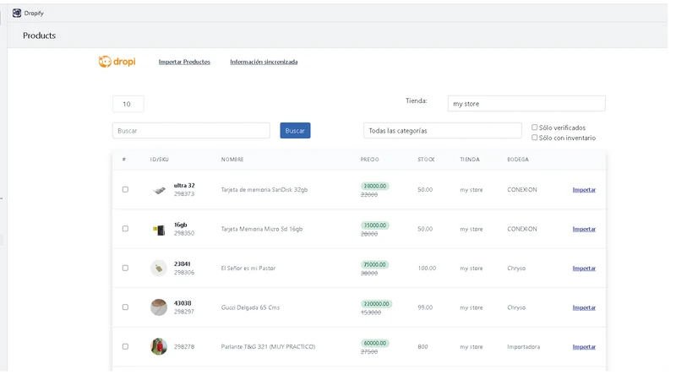
Task: Click the stock value 100.00
Action: click(x=427, y=268)
